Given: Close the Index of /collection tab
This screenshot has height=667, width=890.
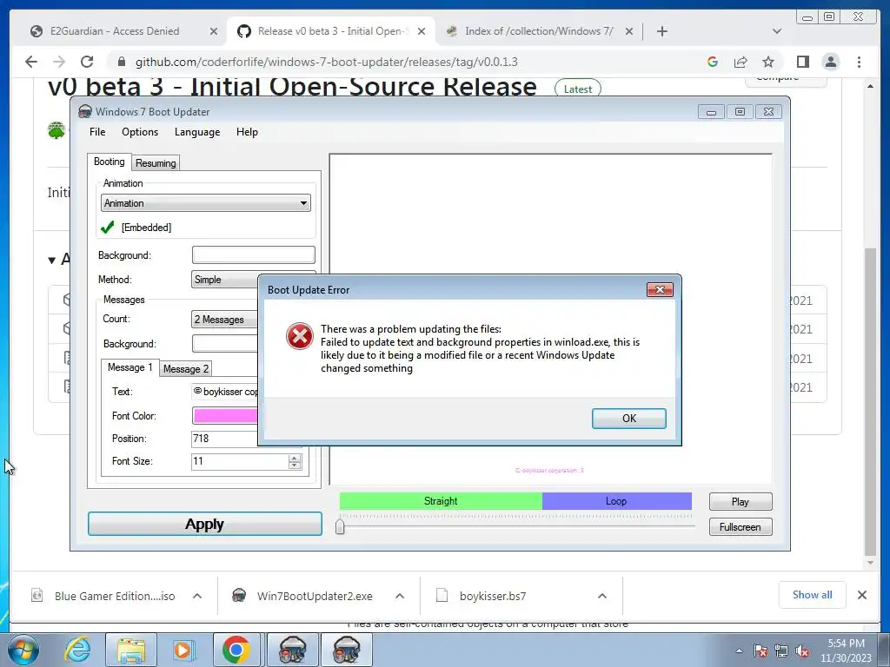Looking at the screenshot, I should click(629, 32).
